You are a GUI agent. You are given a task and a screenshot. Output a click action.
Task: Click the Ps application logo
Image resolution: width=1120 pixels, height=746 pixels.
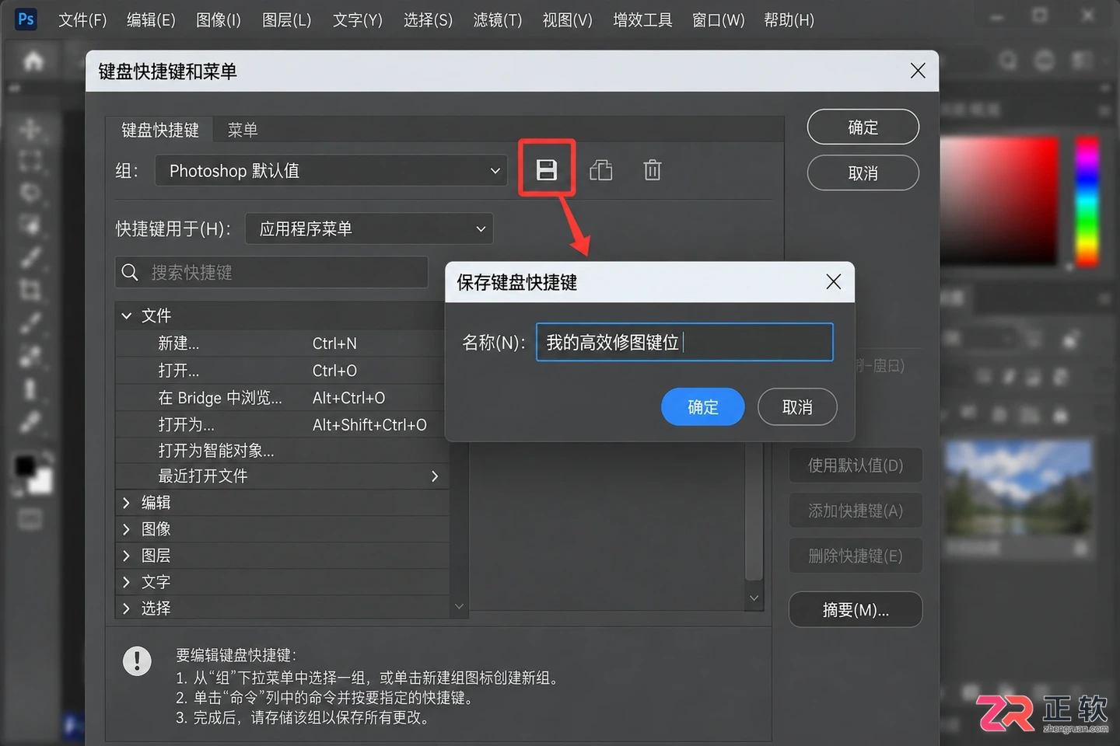coord(26,19)
